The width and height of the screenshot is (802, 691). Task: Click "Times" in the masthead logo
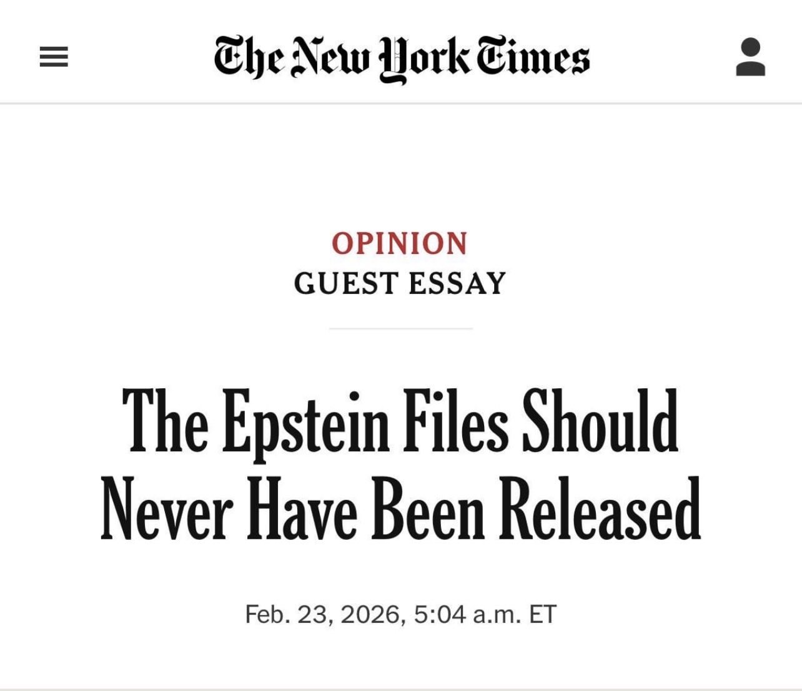click(533, 58)
